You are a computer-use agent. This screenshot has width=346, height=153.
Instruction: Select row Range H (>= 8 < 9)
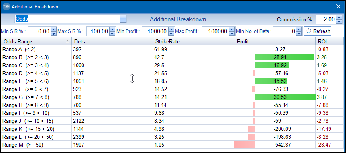point(172,105)
